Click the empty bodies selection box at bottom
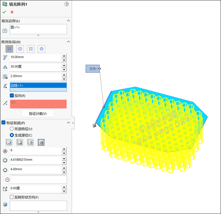This screenshot has height=214, width=221. [38, 206]
